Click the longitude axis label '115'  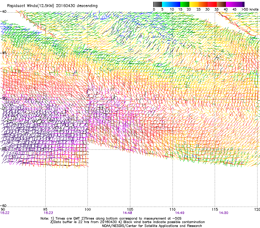[x=215, y=209]
